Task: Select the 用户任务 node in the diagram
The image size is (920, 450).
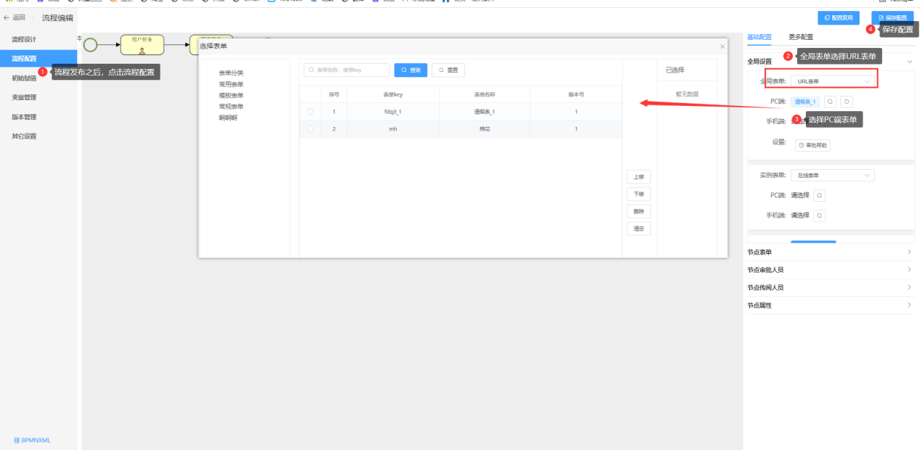Action: [142, 45]
